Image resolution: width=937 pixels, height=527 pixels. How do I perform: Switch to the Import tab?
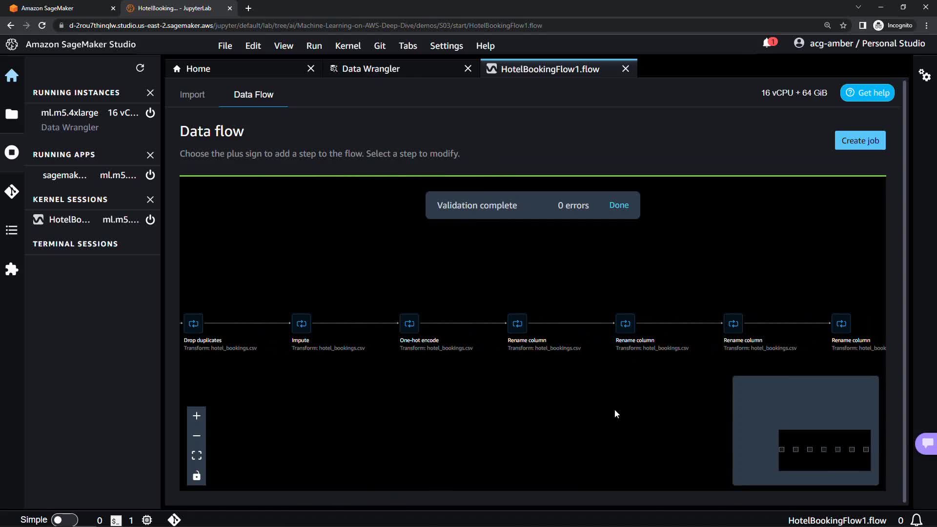192,95
